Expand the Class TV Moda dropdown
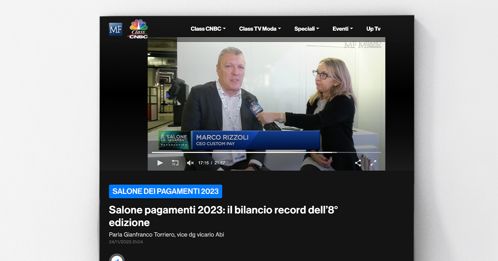 pos(260,29)
